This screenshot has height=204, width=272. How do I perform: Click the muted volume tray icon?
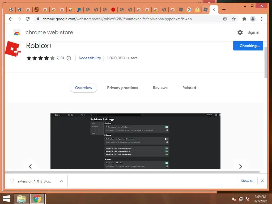[234, 199]
